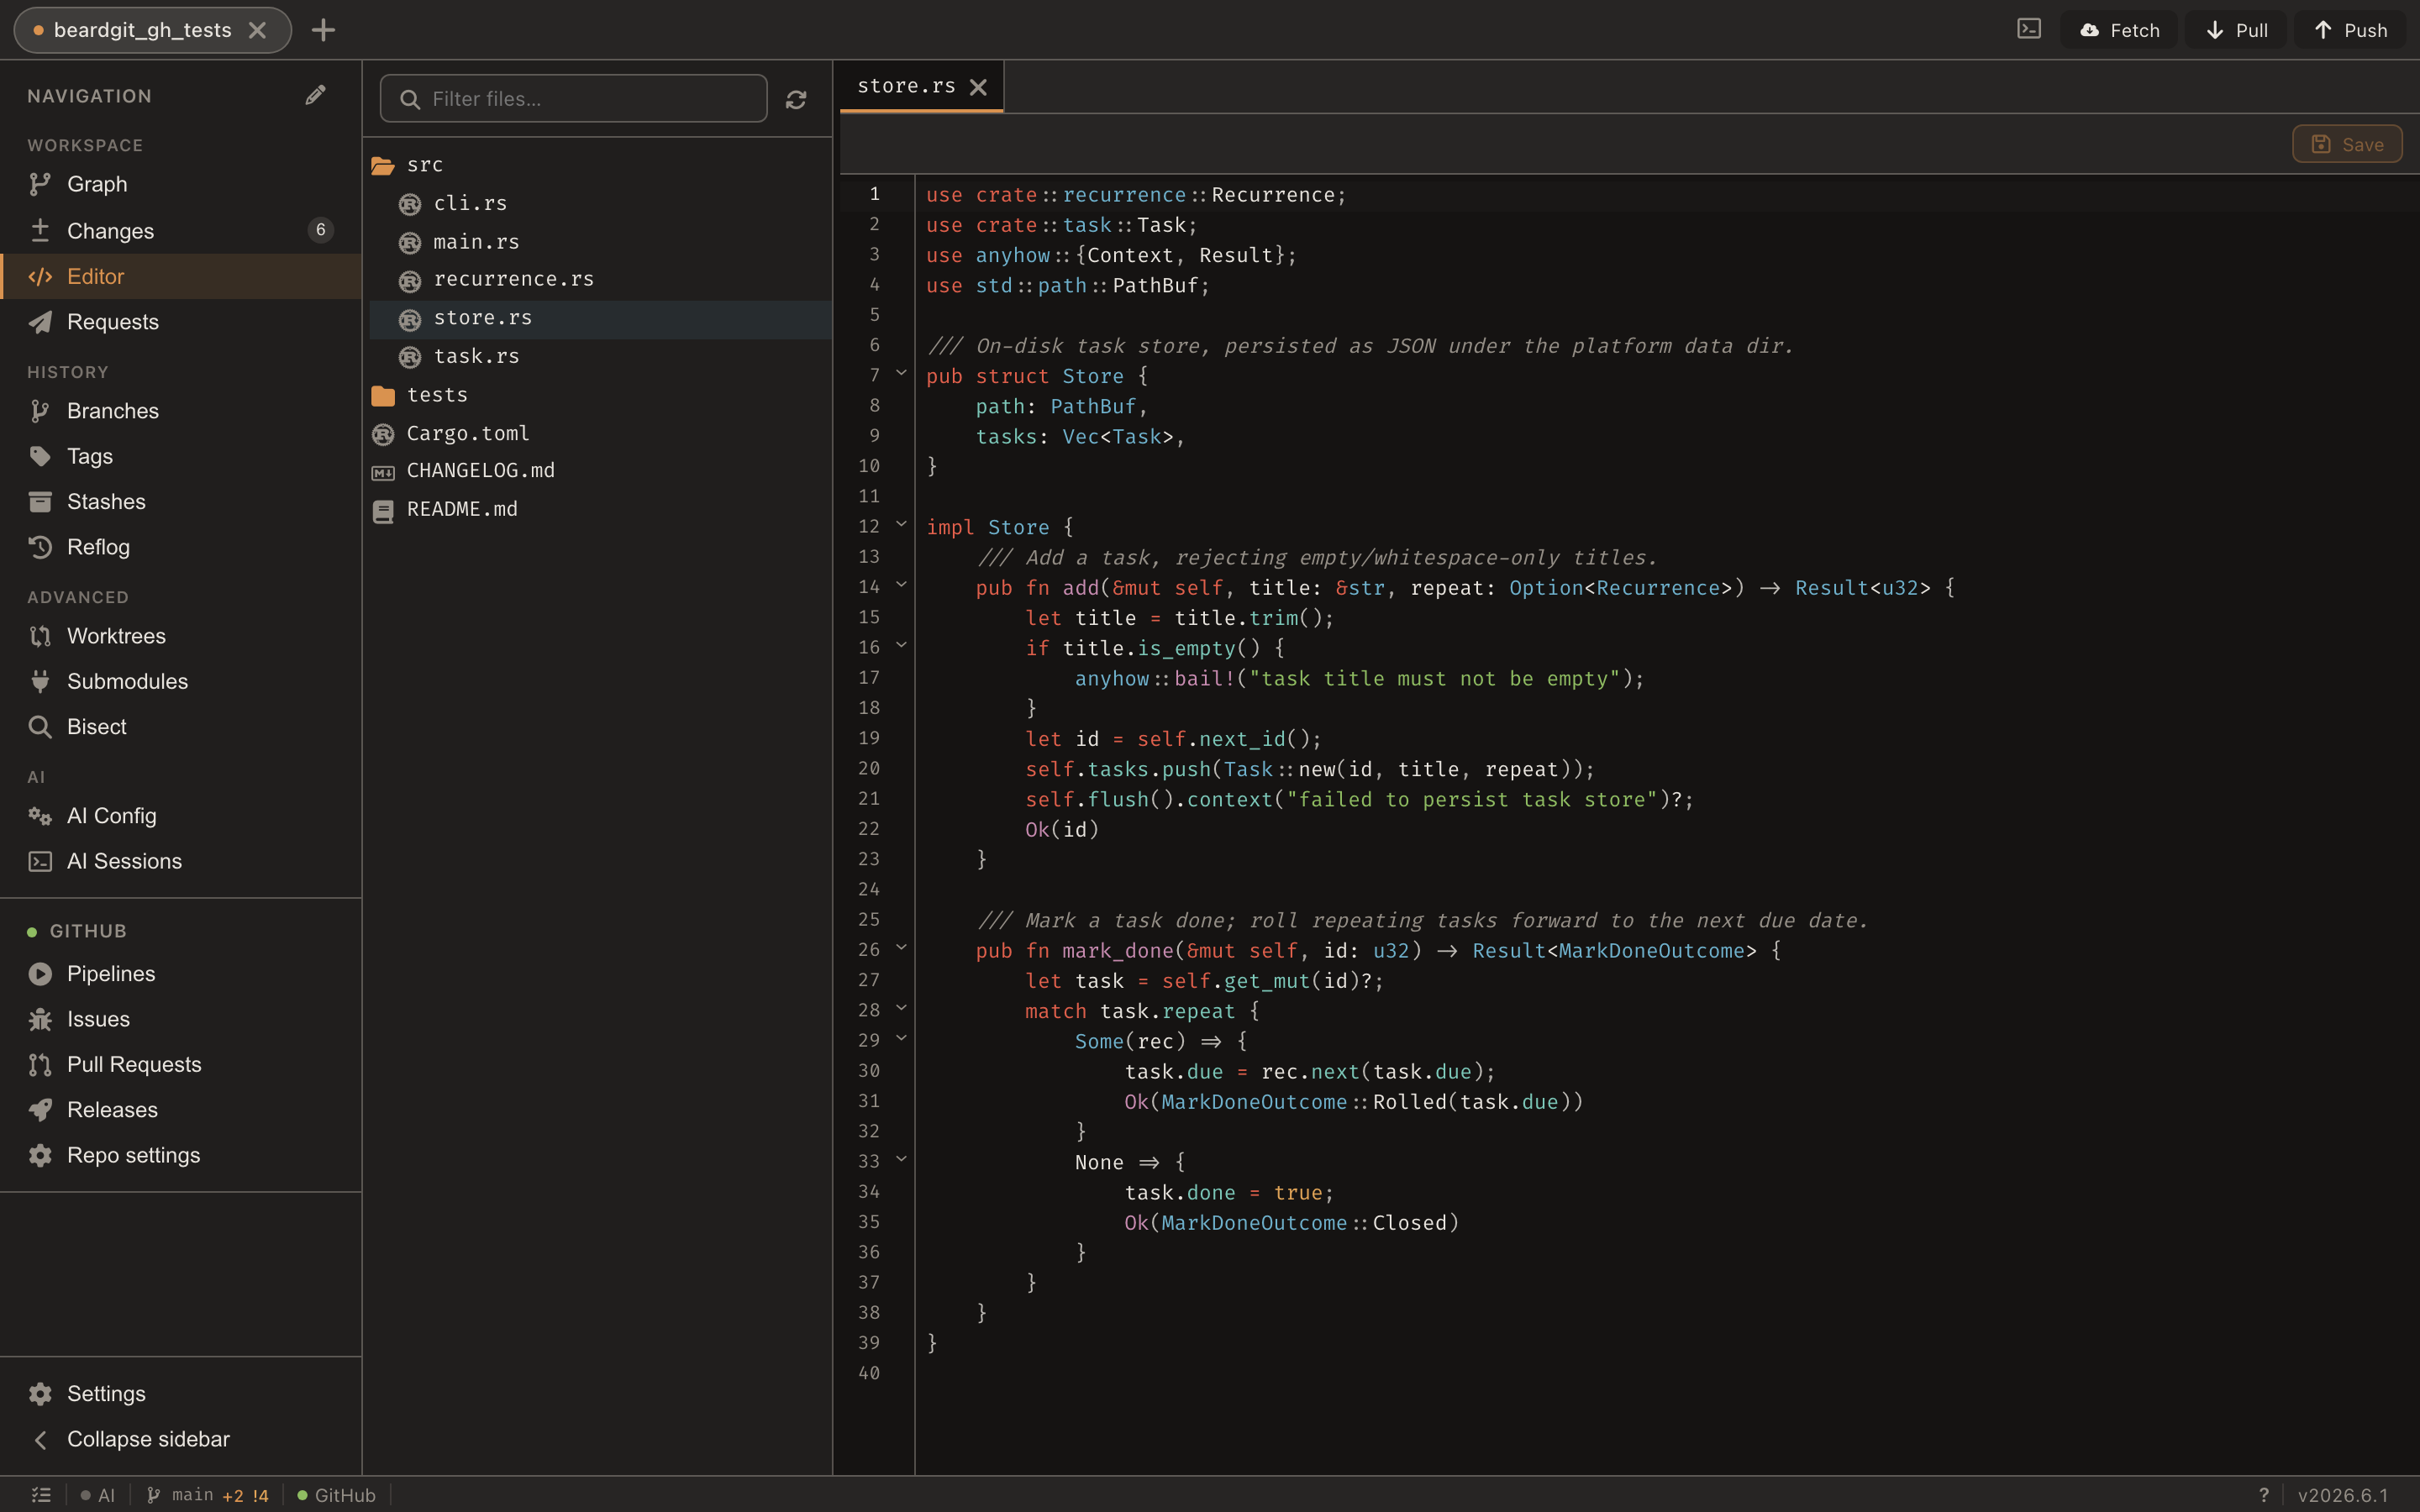This screenshot has height=1512, width=2420.
Task: Collapse the sidebar
Action: [181, 1439]
